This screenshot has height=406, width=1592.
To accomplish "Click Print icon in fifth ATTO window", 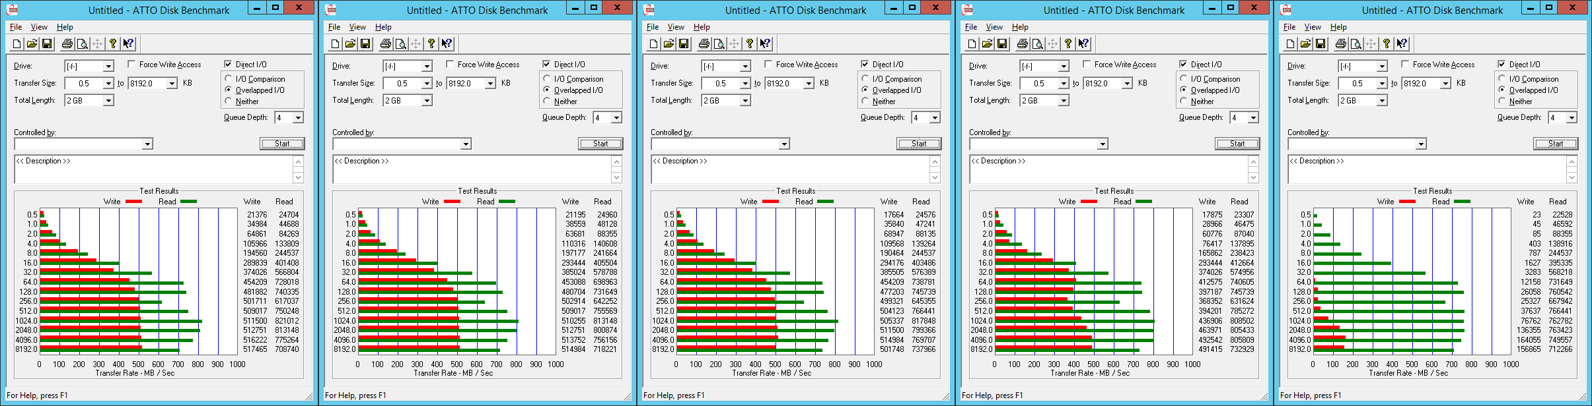I will [x=1341, y=43].
